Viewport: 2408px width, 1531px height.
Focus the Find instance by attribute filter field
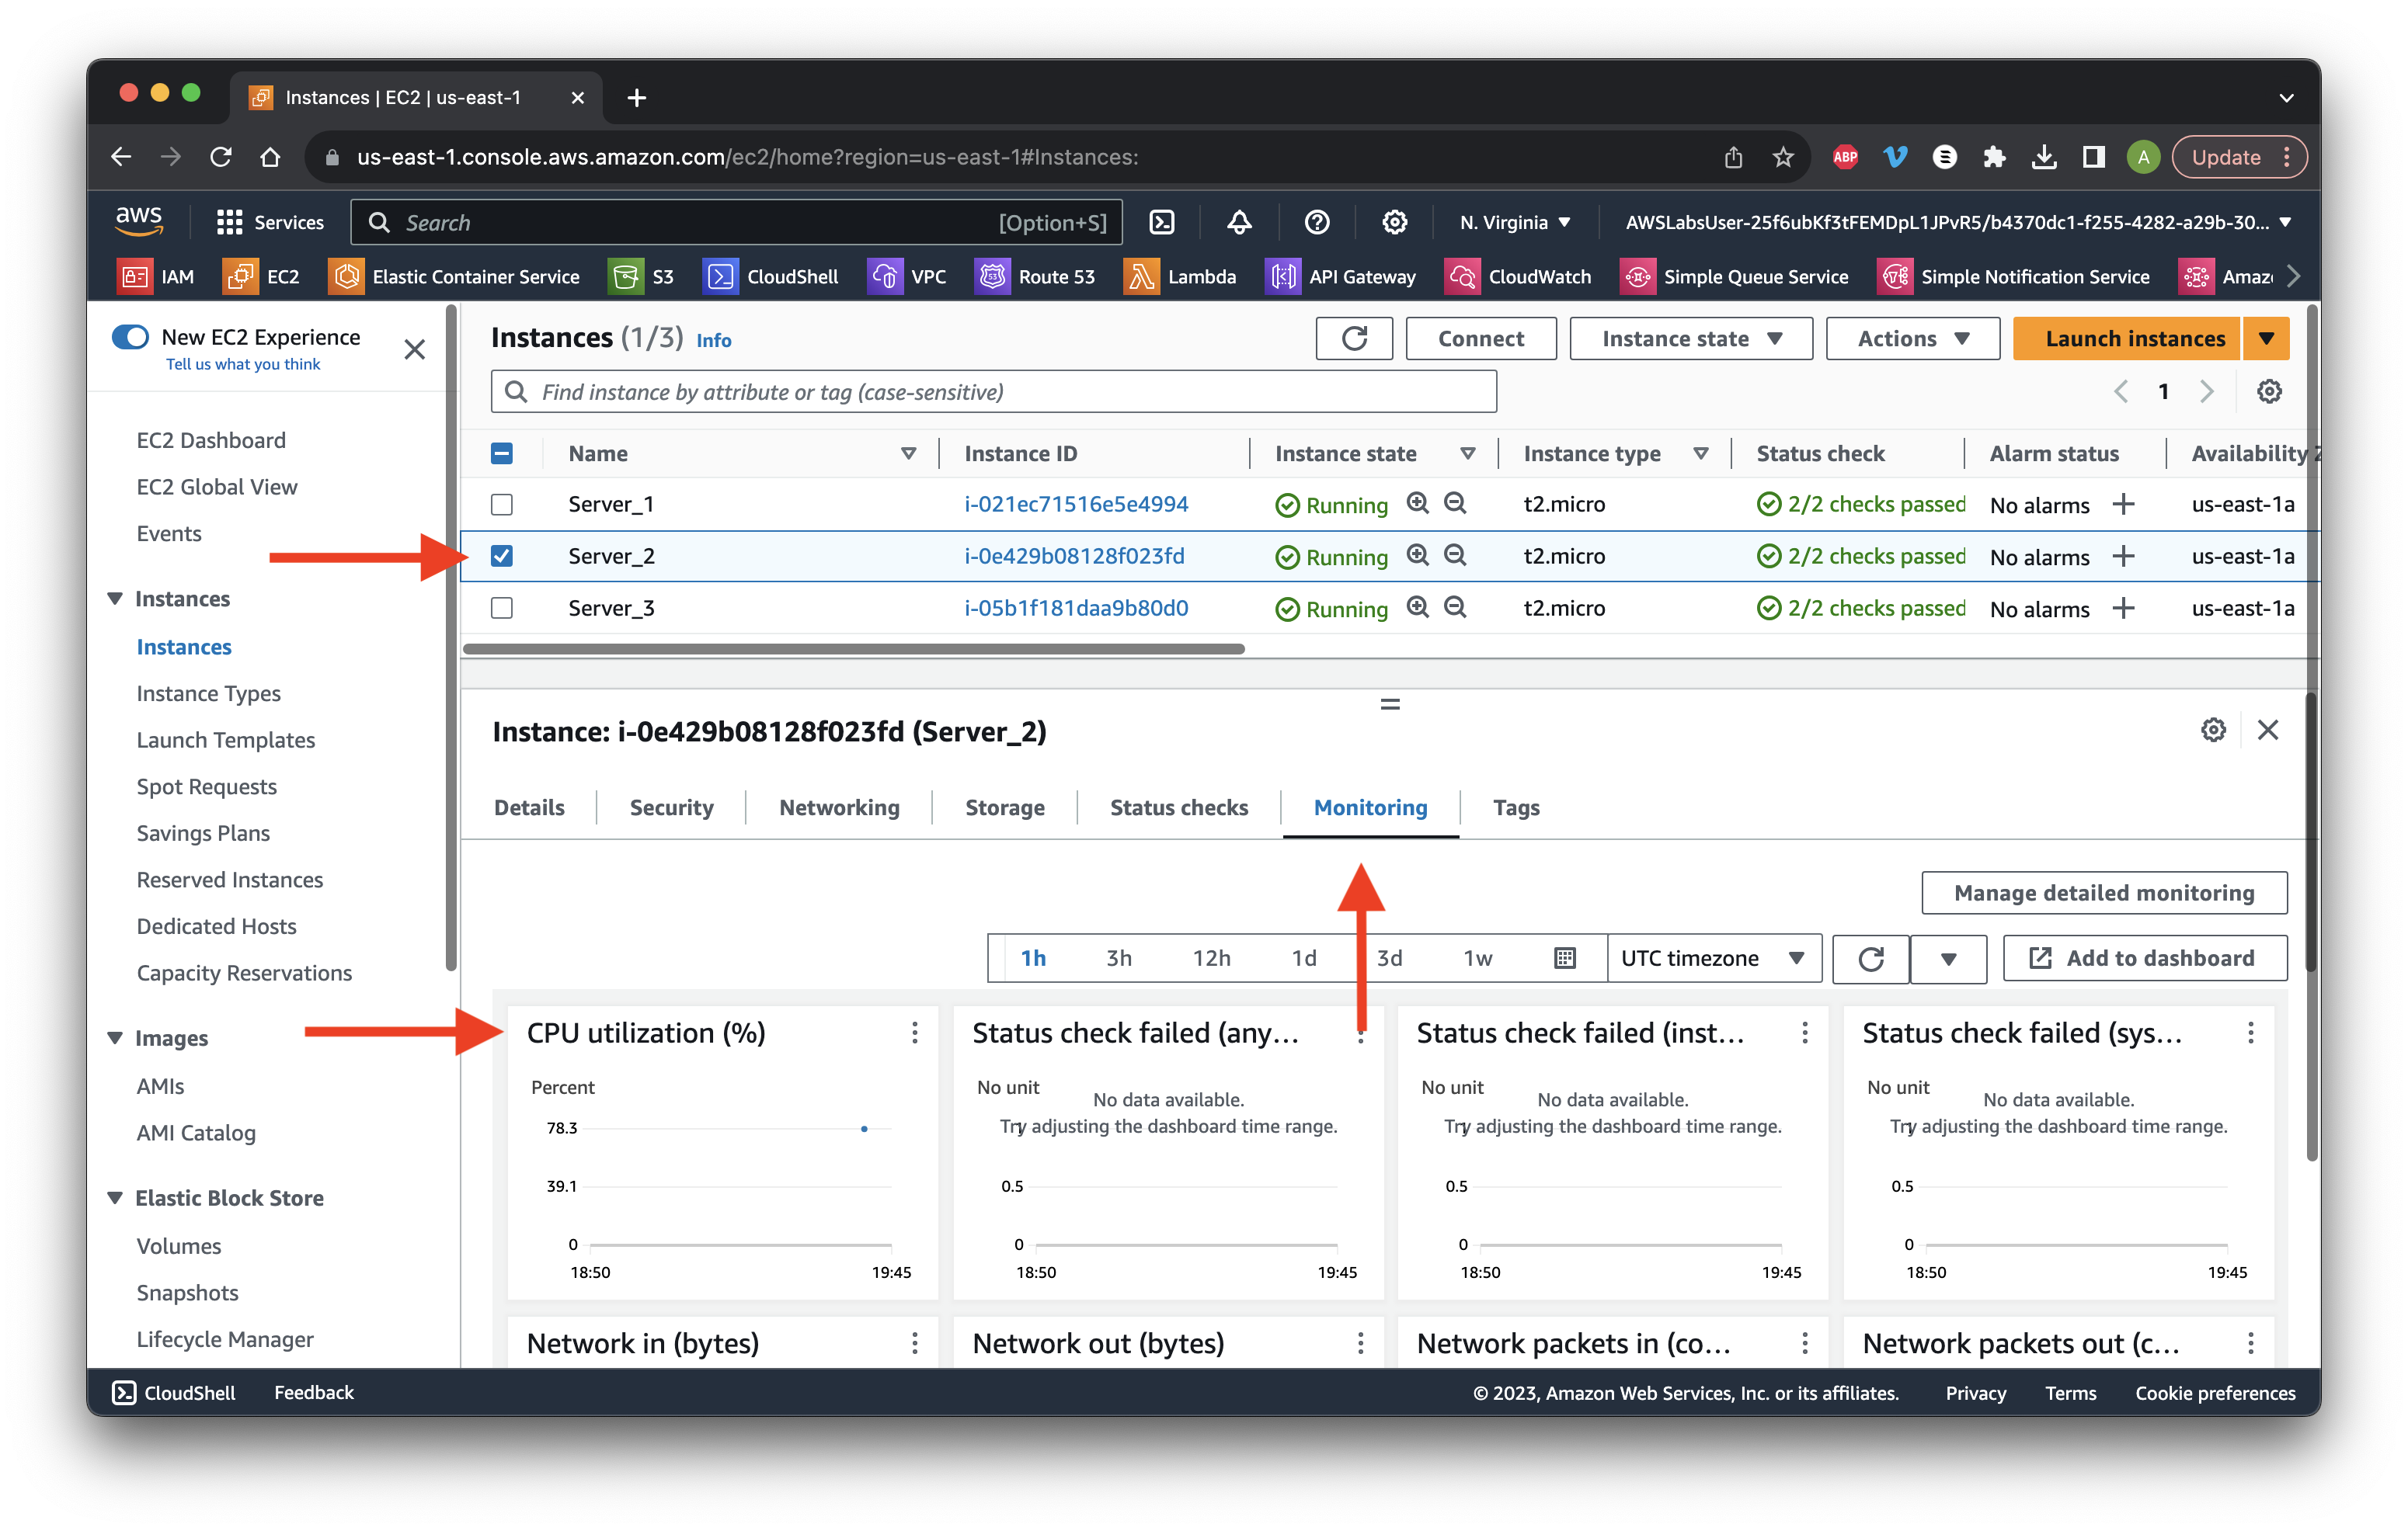pyautogui.click(x=993, y=392)
